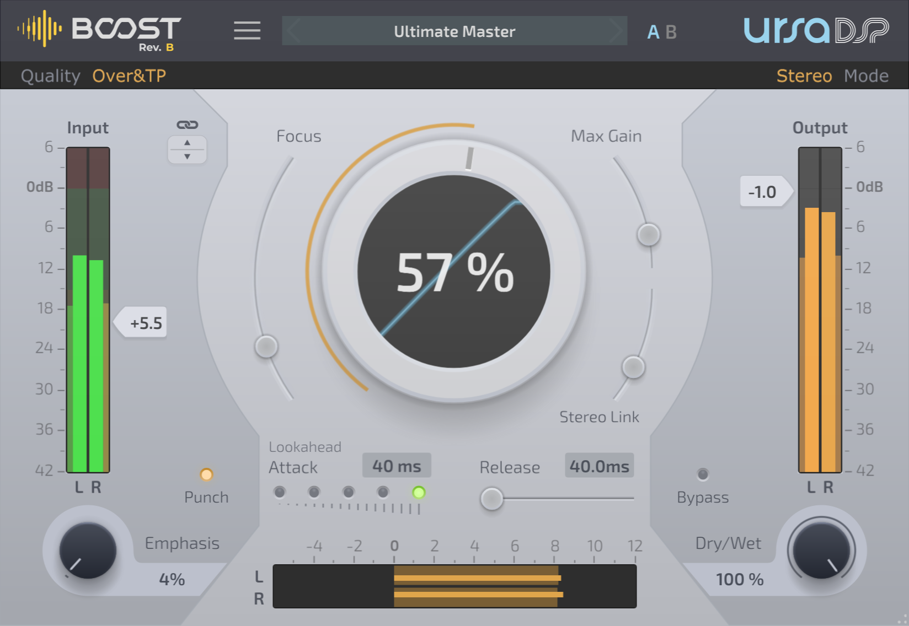Screen dimensions: 909x626
Task: Click the meter scale stepper icon
Action: coord(188,149)
